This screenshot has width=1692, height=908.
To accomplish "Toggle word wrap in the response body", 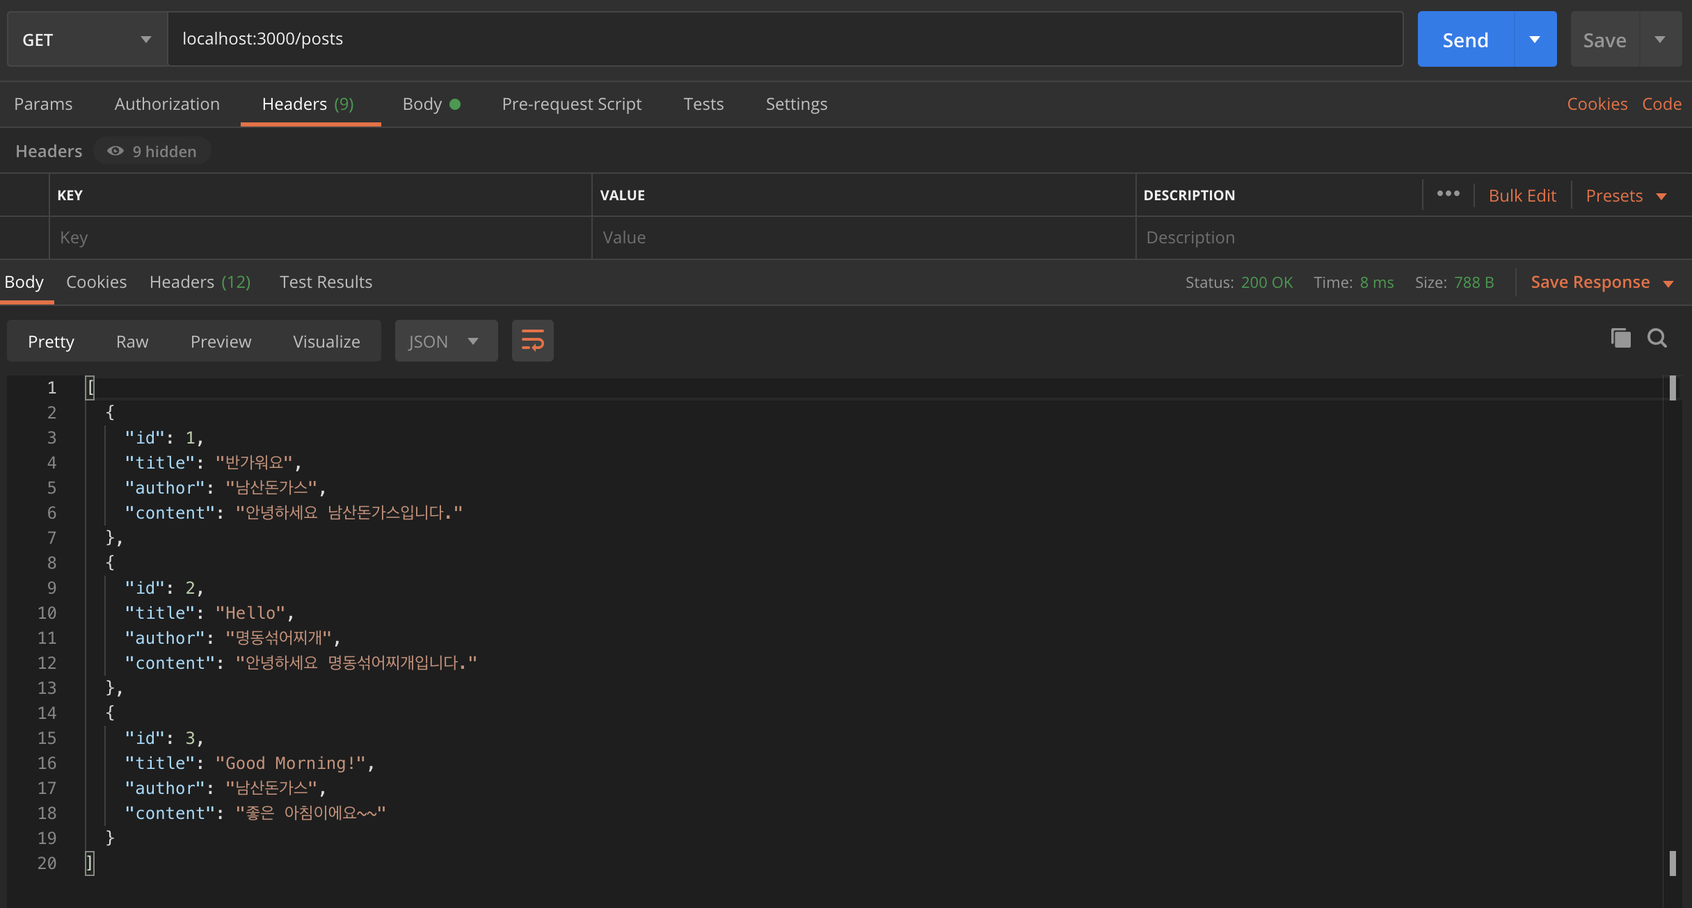I will point(532,341).
